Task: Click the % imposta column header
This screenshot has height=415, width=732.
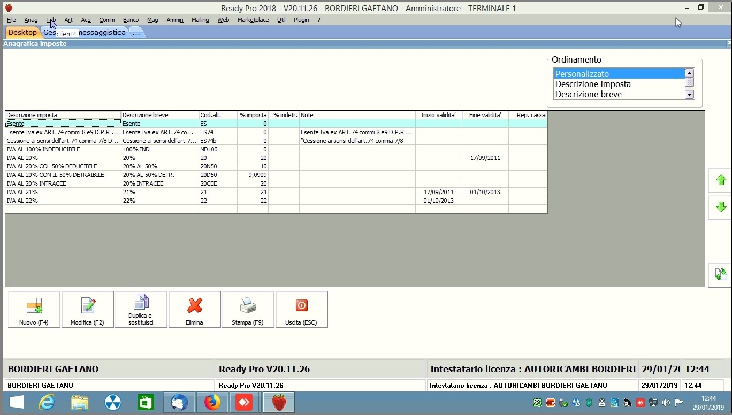Action: 253,115
